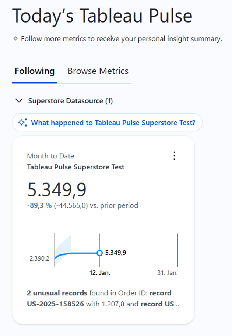
Task: Open the three-dot menu on the metric card
Action: click(174, 156)
